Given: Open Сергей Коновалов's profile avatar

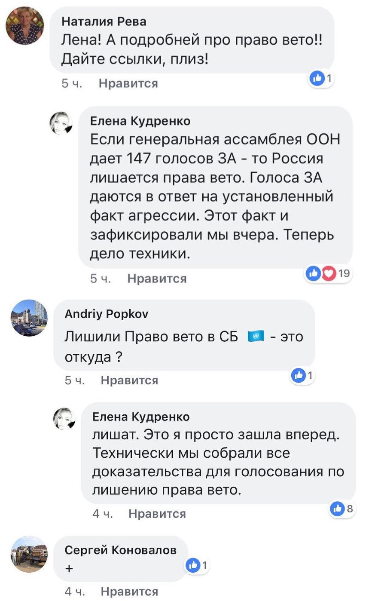Looking at the screenshot, I should click(29, 554).
